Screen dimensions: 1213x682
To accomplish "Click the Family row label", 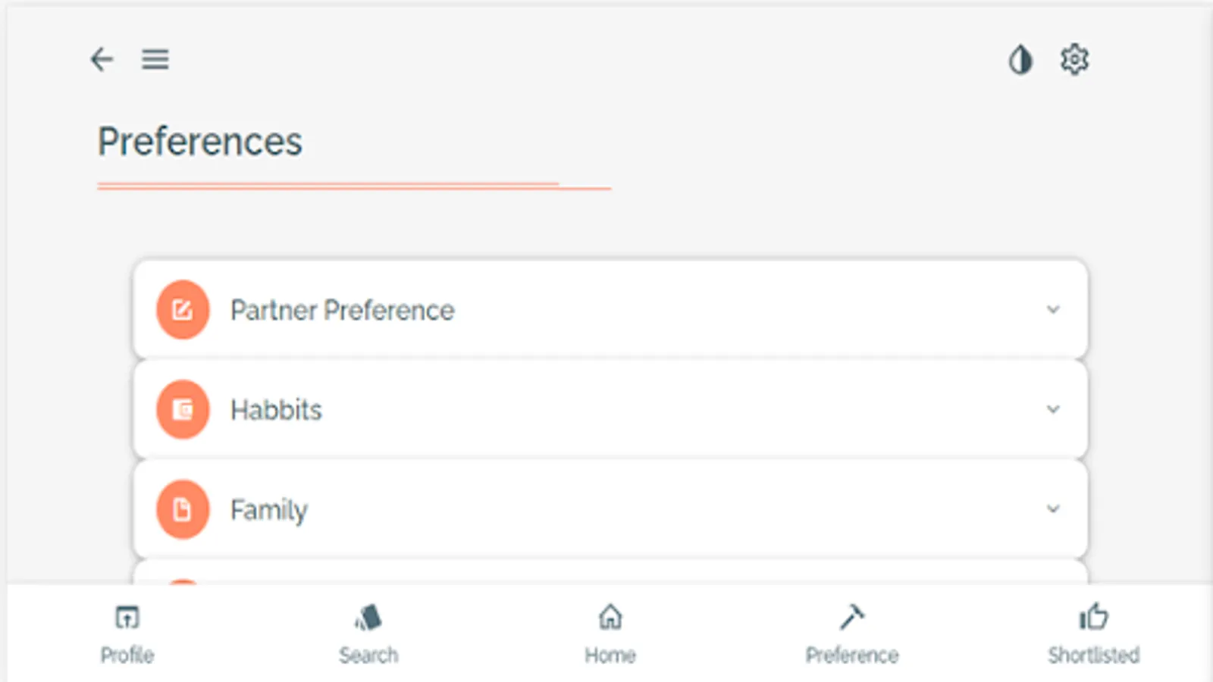I will tap(269, 510).
